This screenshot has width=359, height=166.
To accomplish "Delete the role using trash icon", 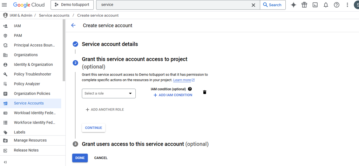I will tap(205, 92).
